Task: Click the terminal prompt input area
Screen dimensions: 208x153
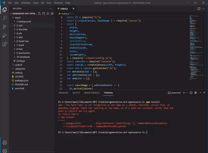Action: [146, 132]
